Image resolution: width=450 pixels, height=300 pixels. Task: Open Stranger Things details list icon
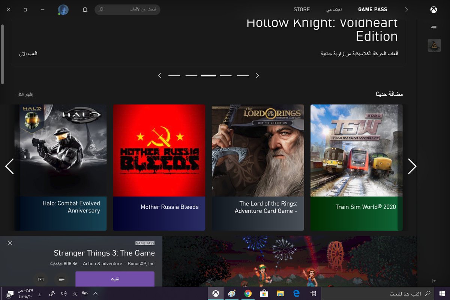click(61, 279)
